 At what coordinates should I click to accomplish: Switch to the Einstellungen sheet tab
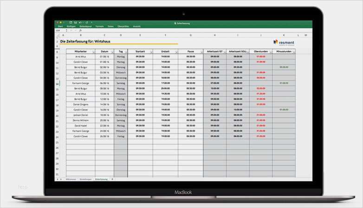[x=85, y=179]
